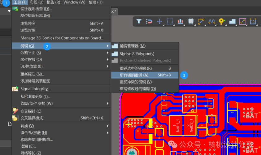The height and width of the screenshot is (155, 261).
Task: Click the selection filter funnel icon
Action: tap(139, 21)
